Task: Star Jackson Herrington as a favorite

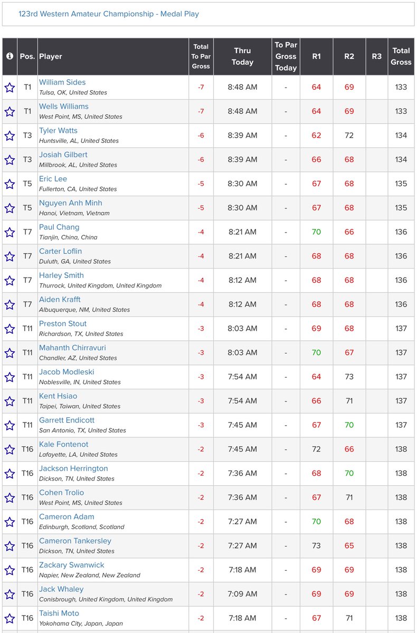Action: pos(10,474)
